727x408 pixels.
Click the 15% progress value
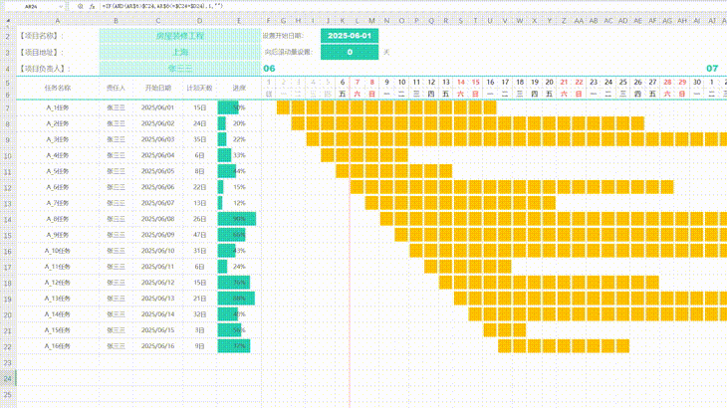239,187
